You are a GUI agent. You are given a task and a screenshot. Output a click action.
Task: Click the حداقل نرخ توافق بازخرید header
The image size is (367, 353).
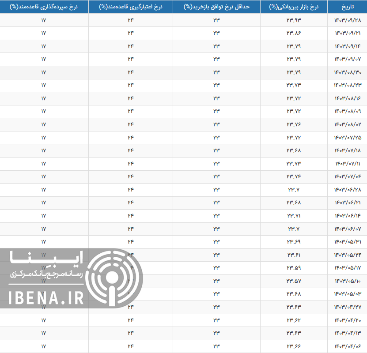[x=216, y=7]
